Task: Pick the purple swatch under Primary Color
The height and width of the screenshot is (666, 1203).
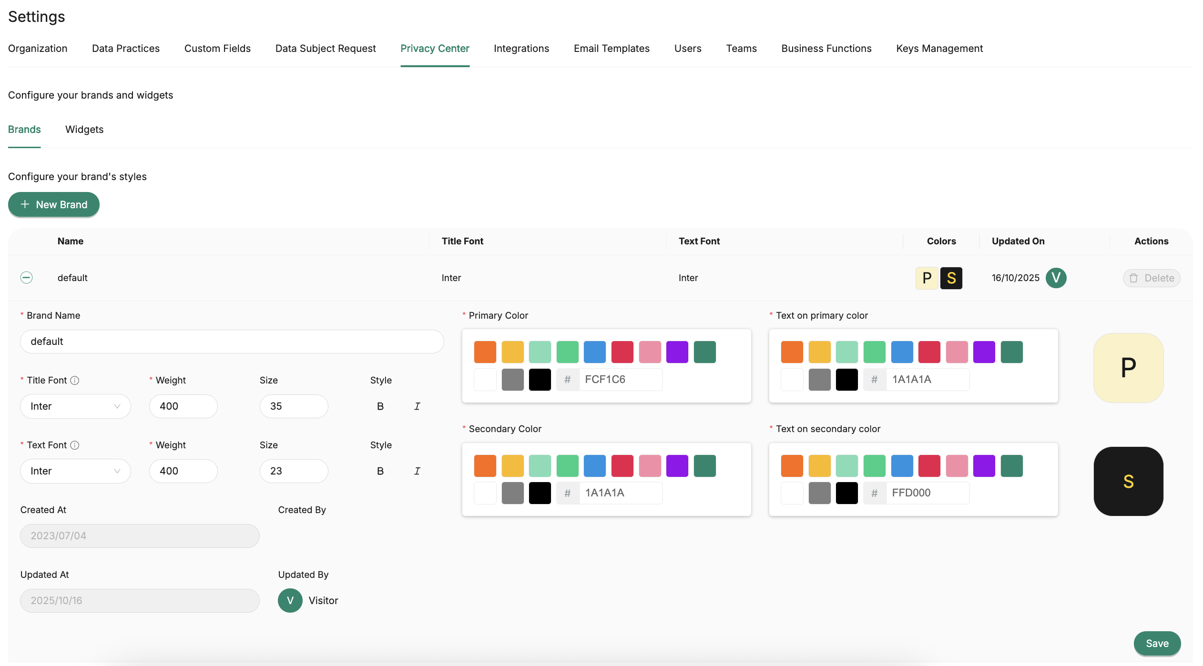Action: pos(677,352)
